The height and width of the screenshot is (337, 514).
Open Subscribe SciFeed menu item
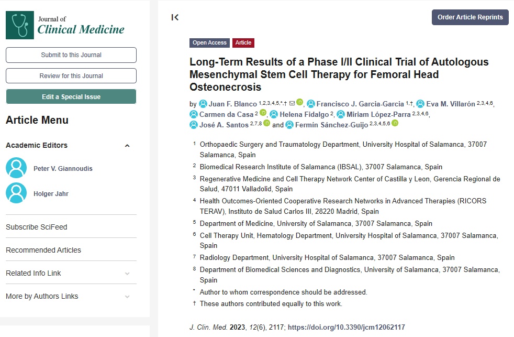click(37, 227)
